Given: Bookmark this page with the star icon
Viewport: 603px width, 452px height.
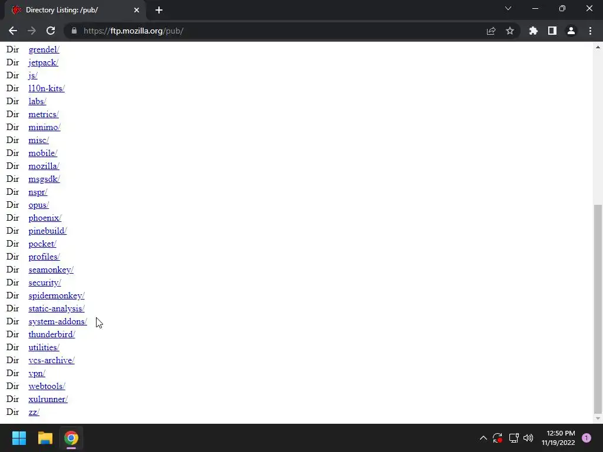Looking at the screenshot, I should click(510, 31).
